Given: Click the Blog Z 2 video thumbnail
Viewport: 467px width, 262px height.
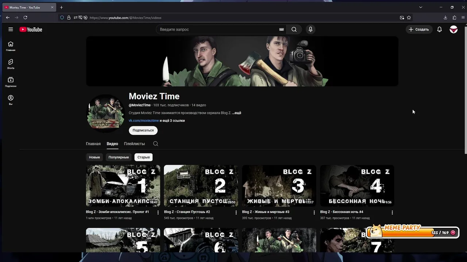Looking at the screenshot, I should [201, 186].
